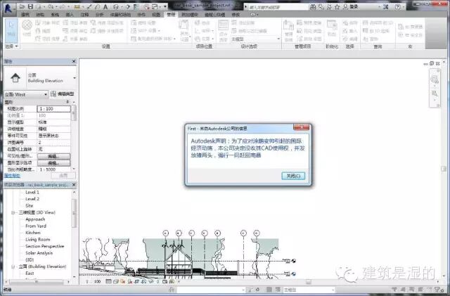Open the Help question mark icon
450x296 pixels.
coord(397,6)
